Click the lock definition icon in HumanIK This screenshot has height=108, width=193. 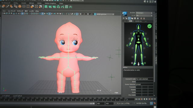click(126, 18)
